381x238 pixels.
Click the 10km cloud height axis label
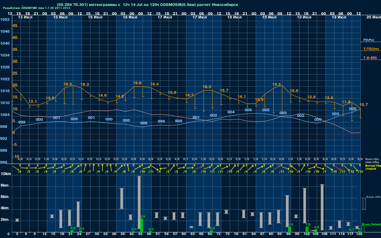(5, 174)
